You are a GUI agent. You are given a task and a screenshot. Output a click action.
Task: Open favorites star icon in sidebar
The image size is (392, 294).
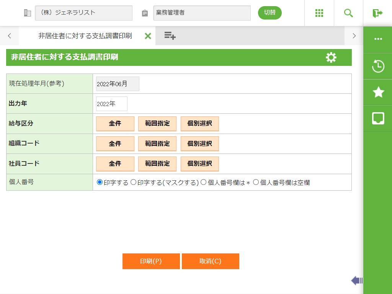click(x=378, y=92)
